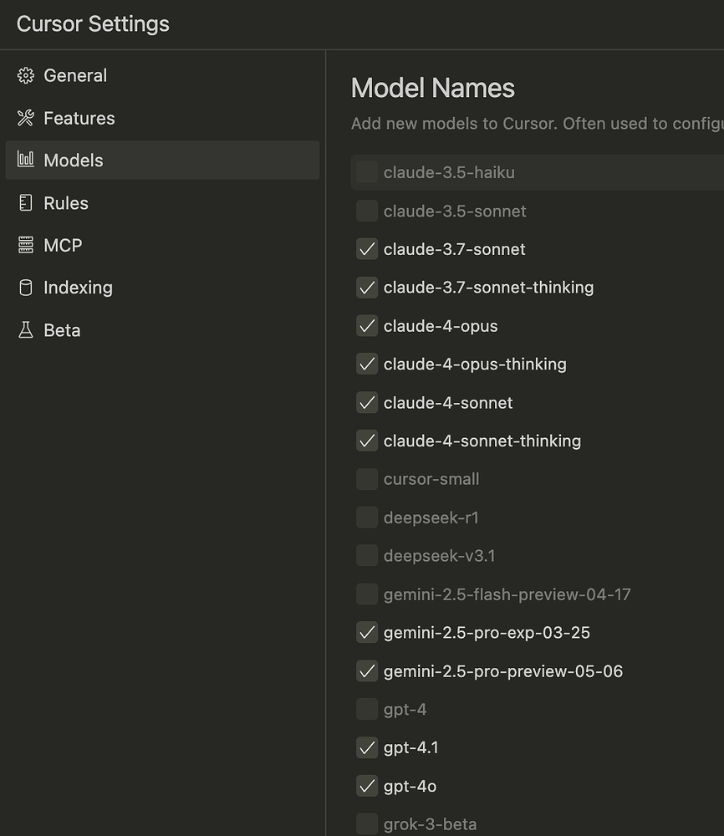The image size is (724, 836).
Task: Click the Features tools icon
Action: (x=26, y=118)
